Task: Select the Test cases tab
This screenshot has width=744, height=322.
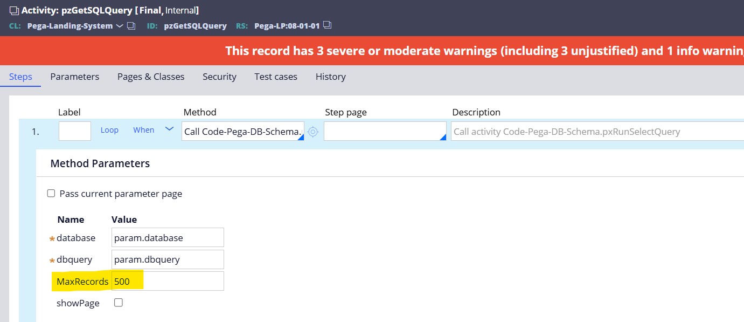Action: [x=276, y=77]
